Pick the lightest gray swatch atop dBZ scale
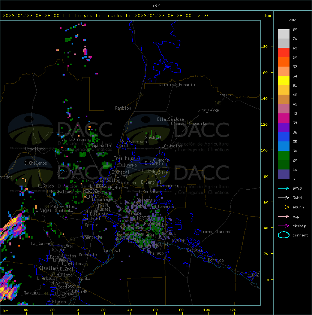312x315 pixels. [283, 34]
